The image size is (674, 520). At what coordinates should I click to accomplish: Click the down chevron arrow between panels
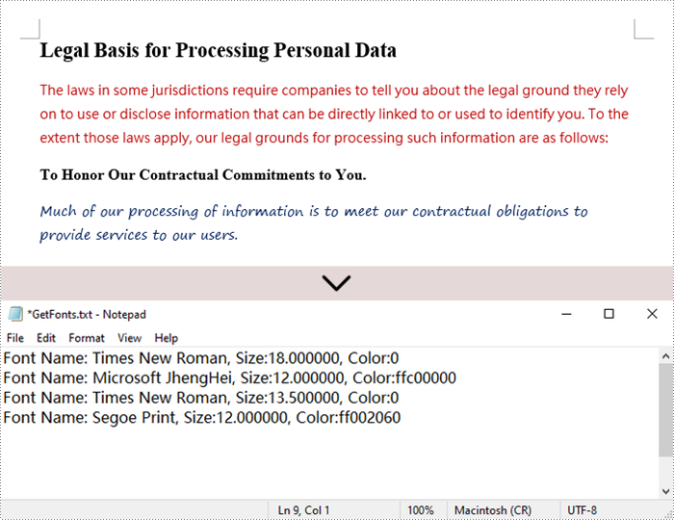(x=336, y=283)
